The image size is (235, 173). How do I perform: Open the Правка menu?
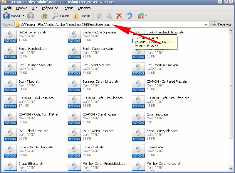(x=22, y=8)
